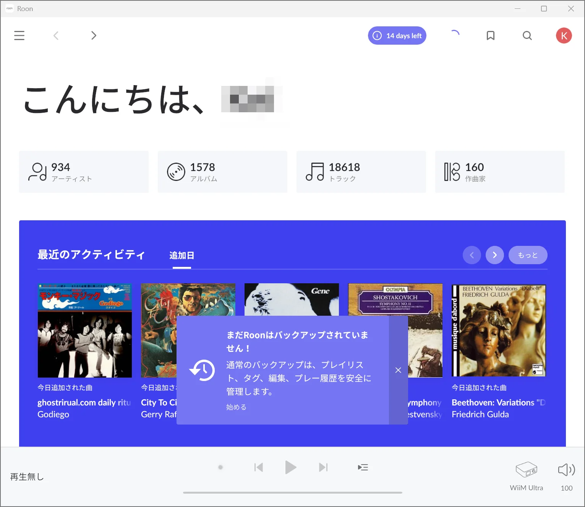Viewport: 585px width, 507px height.
Task: Open the play queue icon
Action: tap(363, 467)
